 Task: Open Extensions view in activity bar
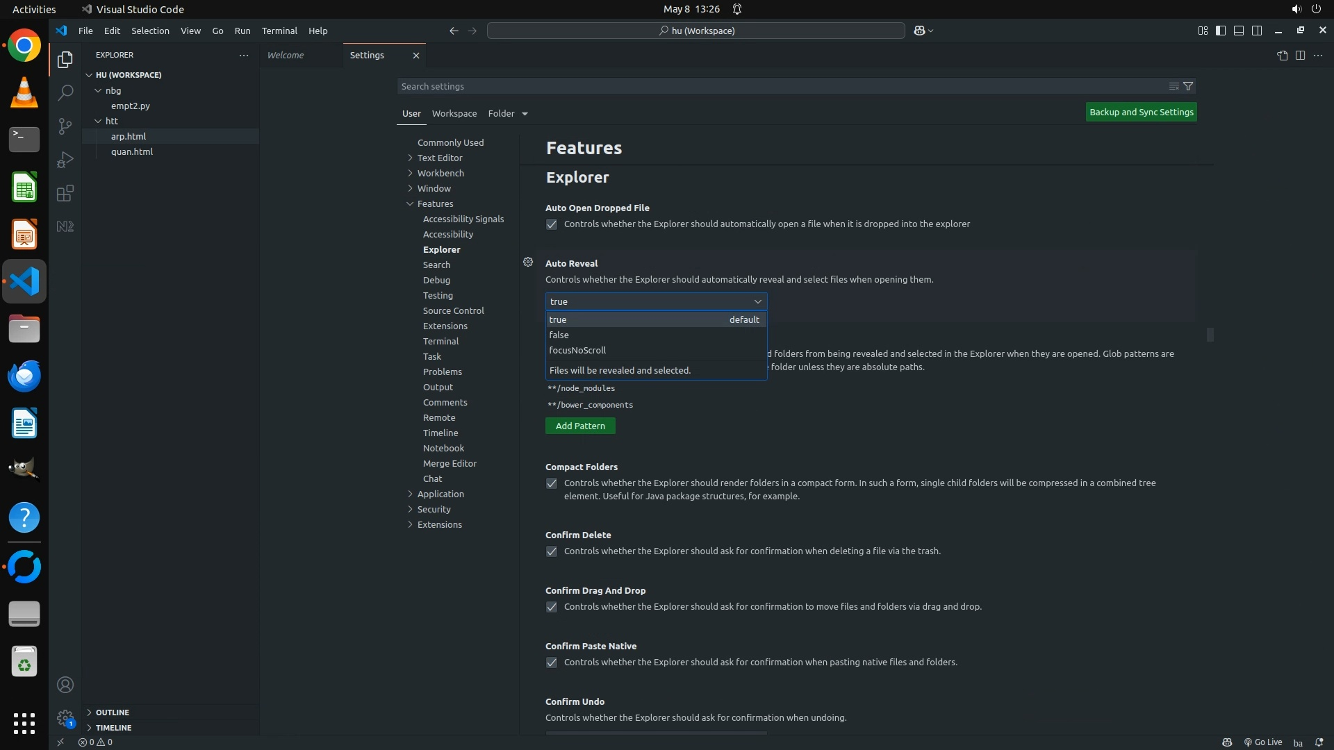[x=65, y=193]
